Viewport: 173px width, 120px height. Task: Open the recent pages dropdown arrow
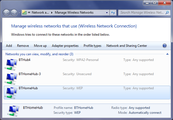point(20,13)
